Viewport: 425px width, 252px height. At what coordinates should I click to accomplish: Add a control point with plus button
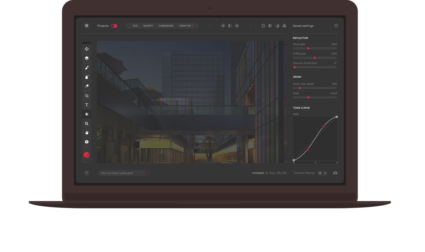pos(320,173)
